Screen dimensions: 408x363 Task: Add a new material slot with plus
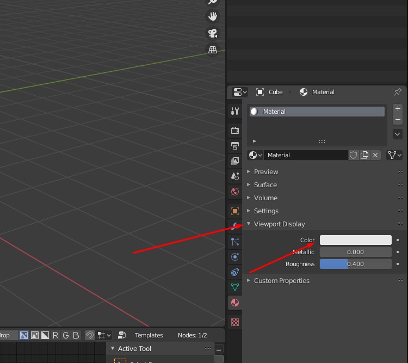pos(398,109)
